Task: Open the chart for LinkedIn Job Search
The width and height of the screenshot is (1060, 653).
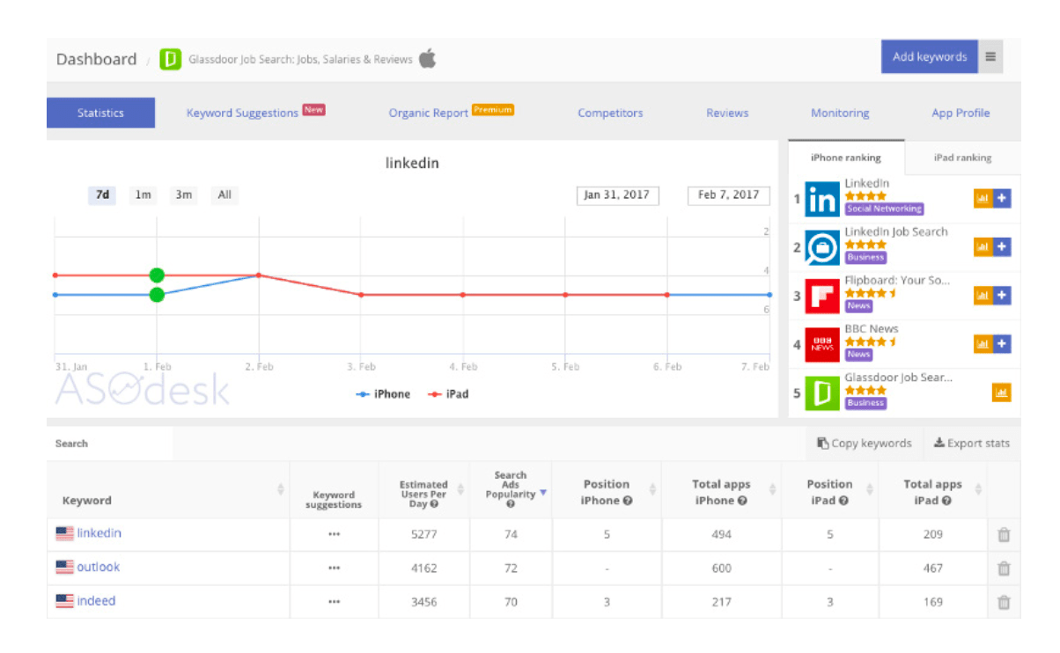Action: (x=983, y=247)
